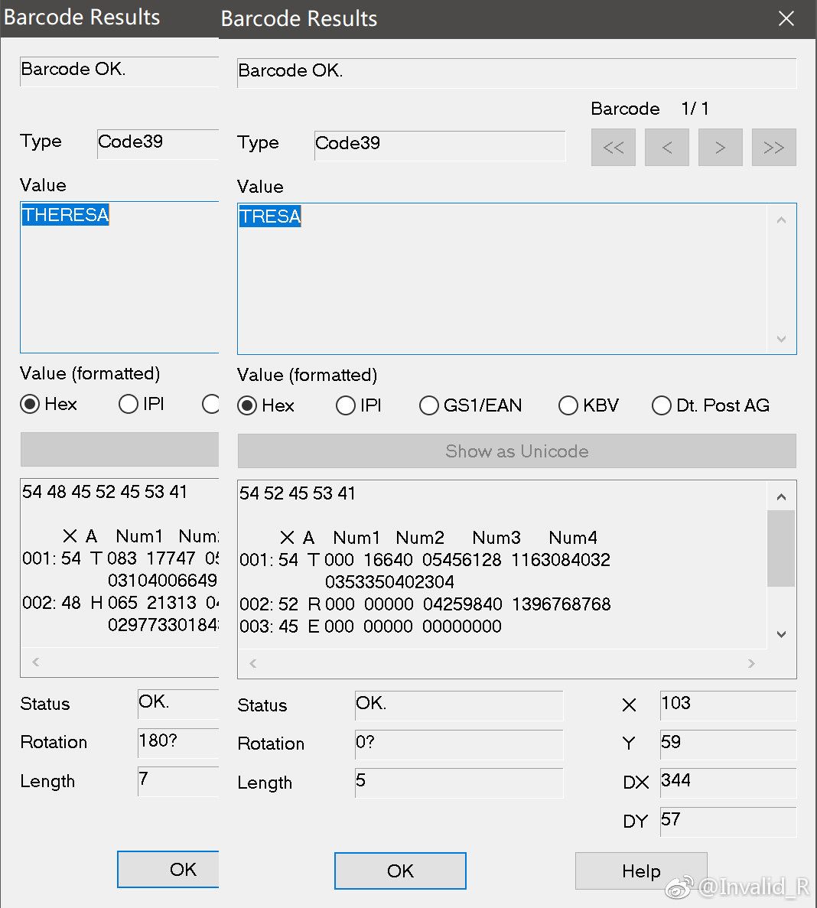The image size is (817, 908).
Task: Click DX field showing 344
Action: click(727, 783)
